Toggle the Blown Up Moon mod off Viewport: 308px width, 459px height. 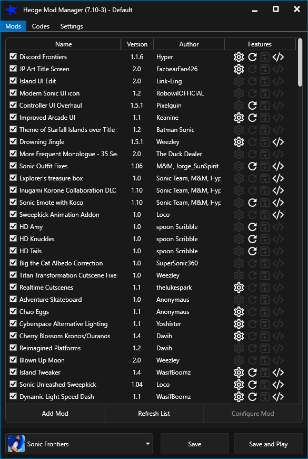pyautogui.click(x=13, y=360)
